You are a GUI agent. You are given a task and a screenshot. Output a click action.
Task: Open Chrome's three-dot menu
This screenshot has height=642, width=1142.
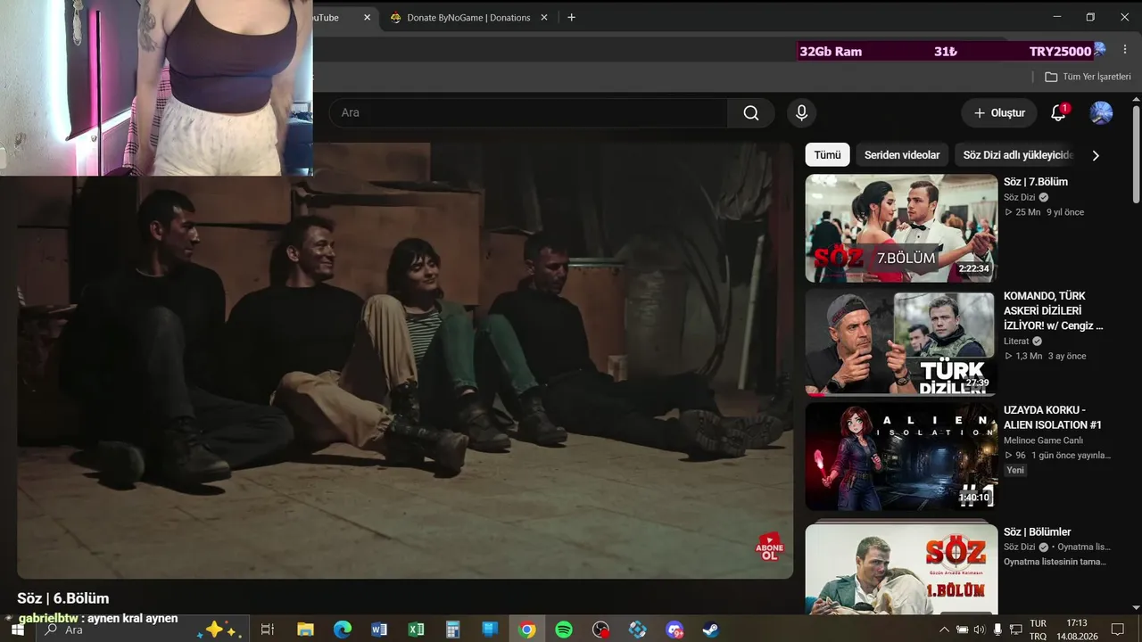click(x=1125, y=51)
